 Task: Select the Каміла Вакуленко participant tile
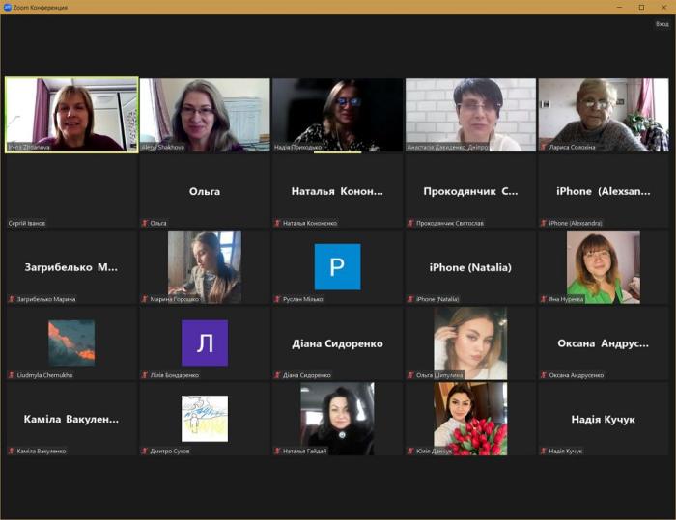point(71,419)
